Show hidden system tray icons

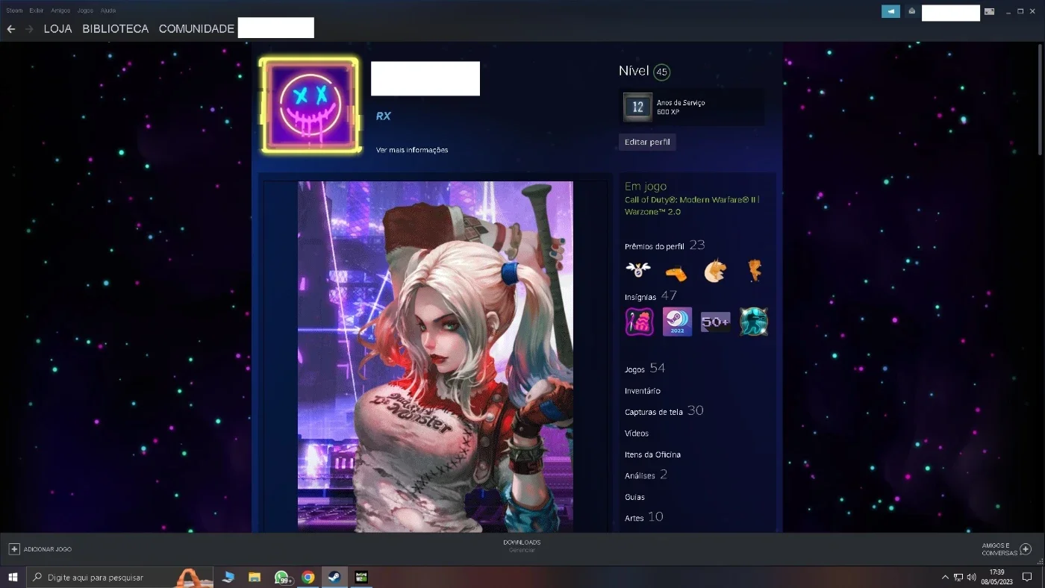946,577
